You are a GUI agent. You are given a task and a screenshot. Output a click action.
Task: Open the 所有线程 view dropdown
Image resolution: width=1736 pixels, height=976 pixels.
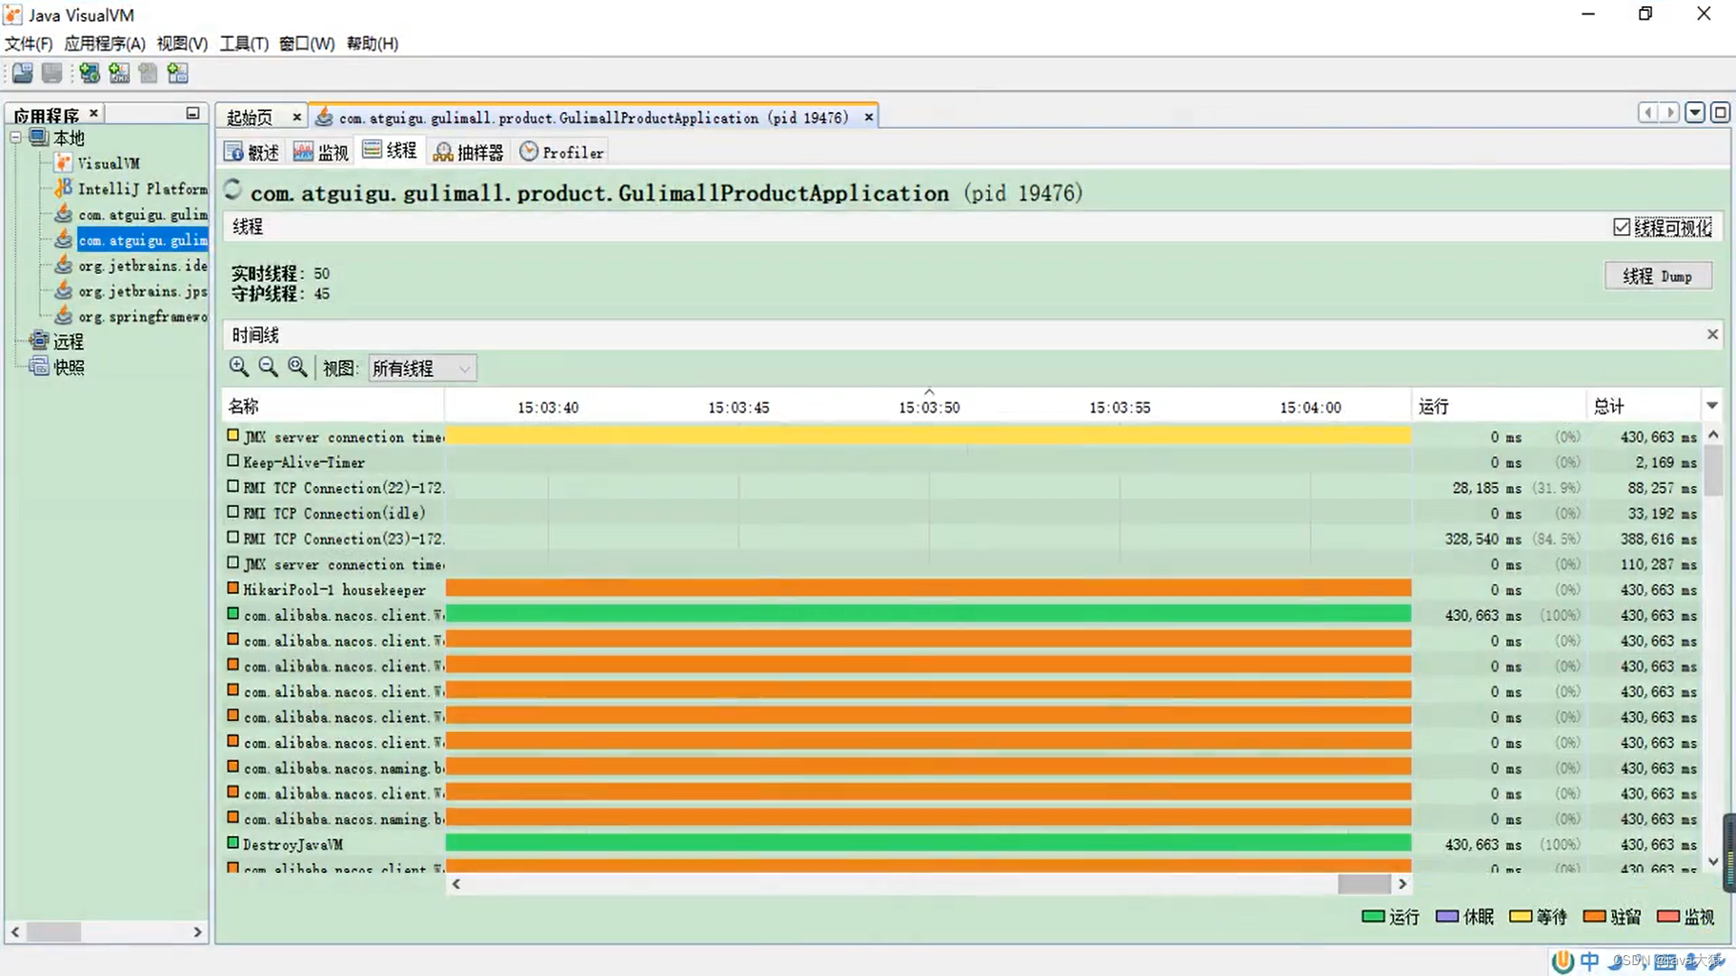pos(422,369)
